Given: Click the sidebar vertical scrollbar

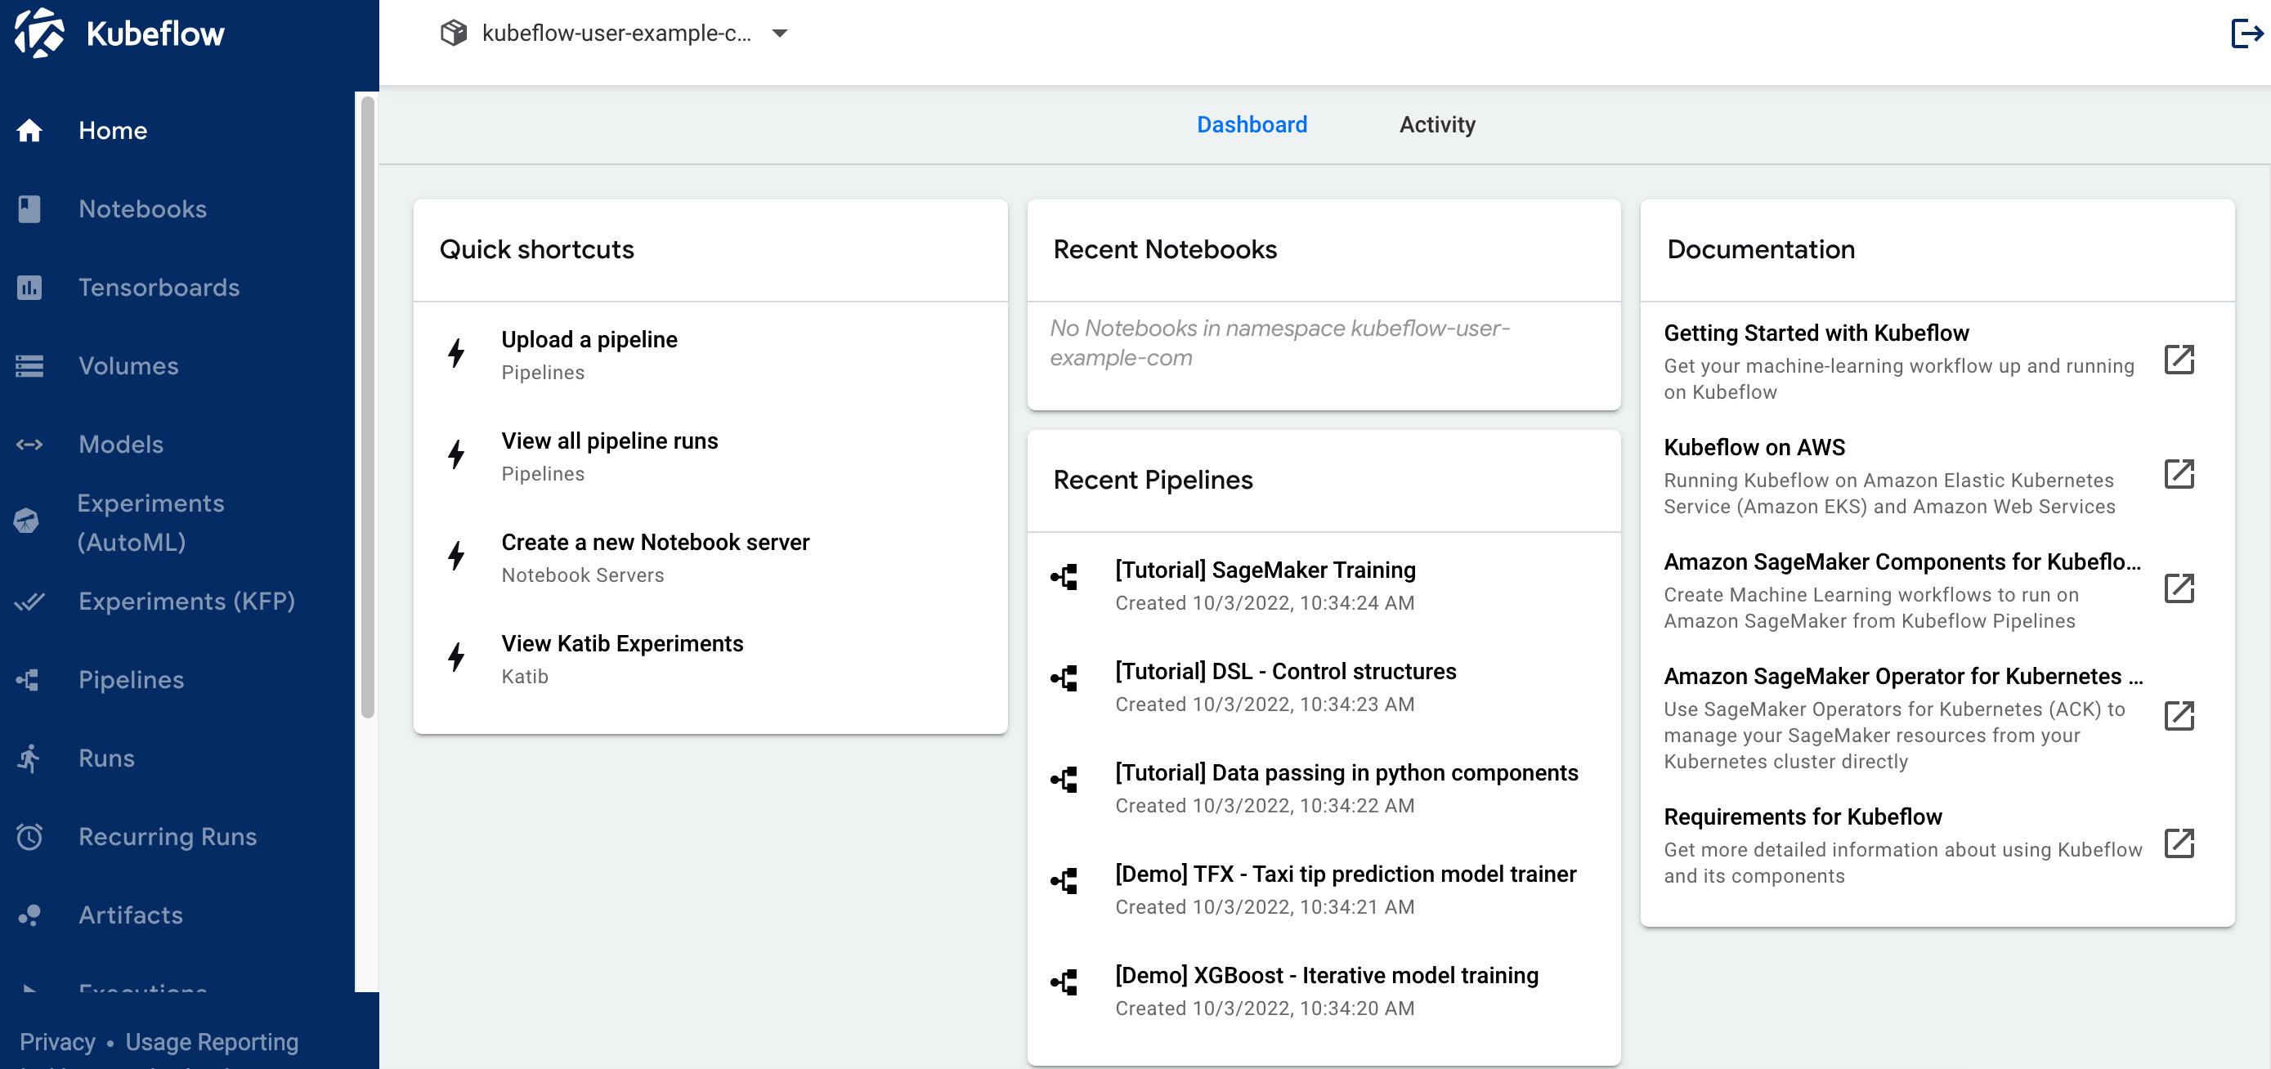Looking at the screenshot, I should coord(368,407).
